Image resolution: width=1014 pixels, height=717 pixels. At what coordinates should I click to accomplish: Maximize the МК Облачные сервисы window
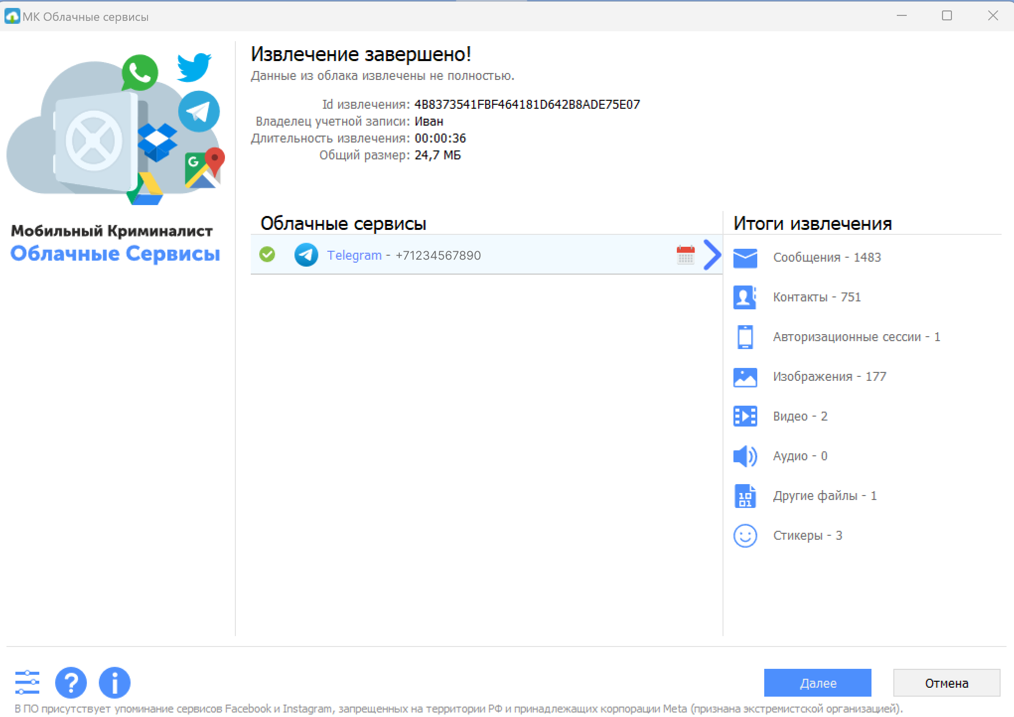[x=947, y=16]
